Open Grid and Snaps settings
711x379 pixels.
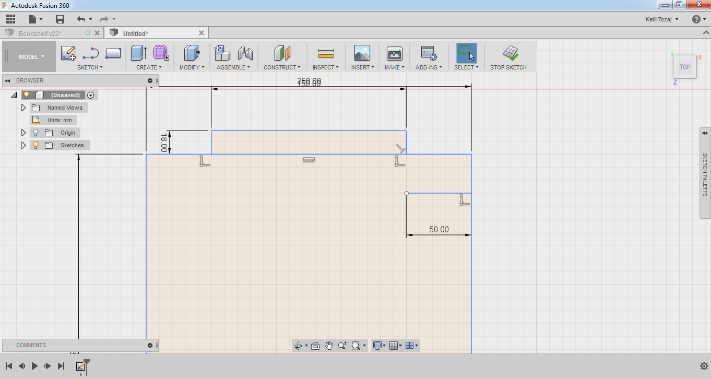[396, 346]
